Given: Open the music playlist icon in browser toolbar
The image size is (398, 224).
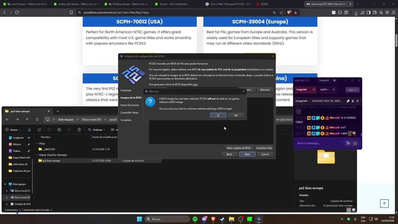Looking at the screenshot, I should [362, 12].
